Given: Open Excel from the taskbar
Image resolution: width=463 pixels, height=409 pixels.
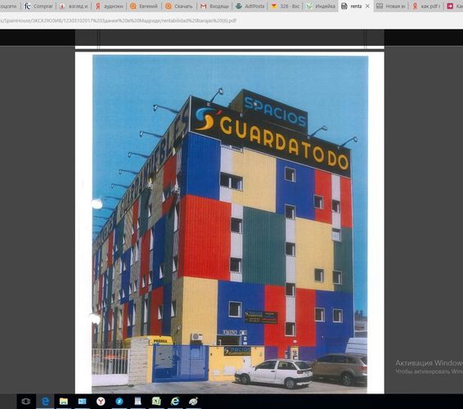Looking at the screenshot, I should click(x=156, y=402).
